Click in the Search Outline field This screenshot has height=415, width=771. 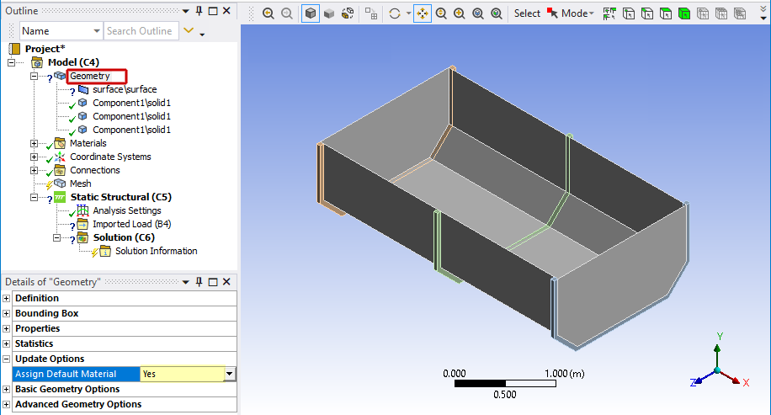click(140, 31)
